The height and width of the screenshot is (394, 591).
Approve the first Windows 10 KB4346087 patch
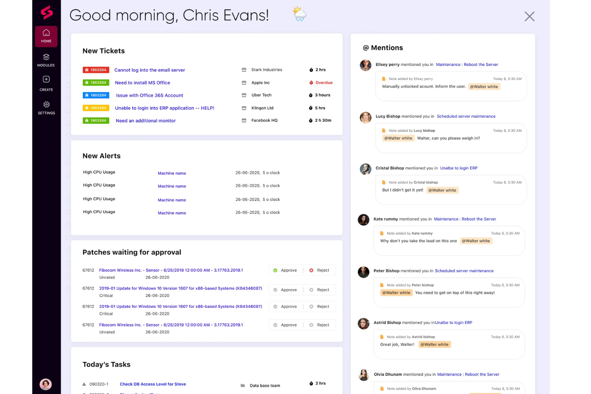(285, 290)
